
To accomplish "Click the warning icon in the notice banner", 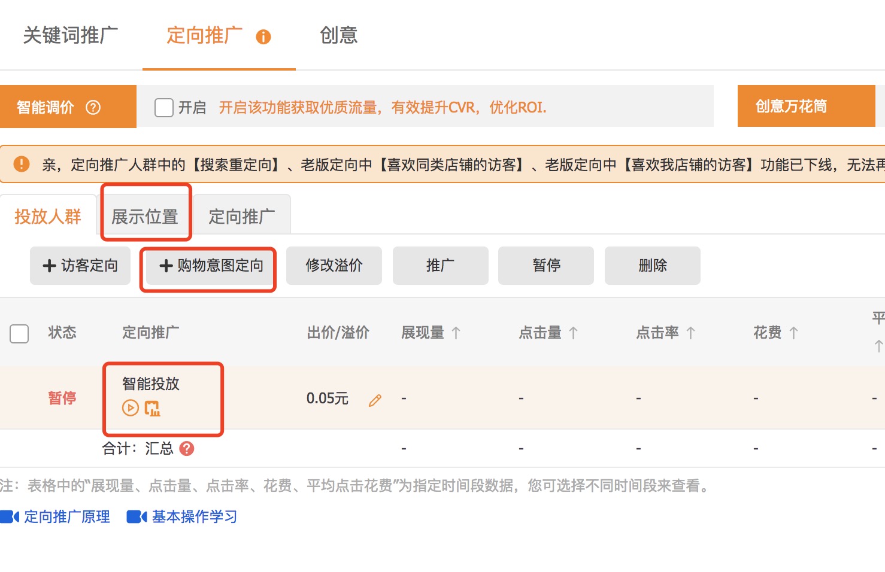I will [x=22, y=163].
